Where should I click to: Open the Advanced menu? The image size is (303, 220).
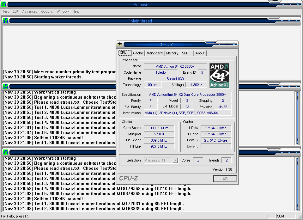(x=30, y=11)
